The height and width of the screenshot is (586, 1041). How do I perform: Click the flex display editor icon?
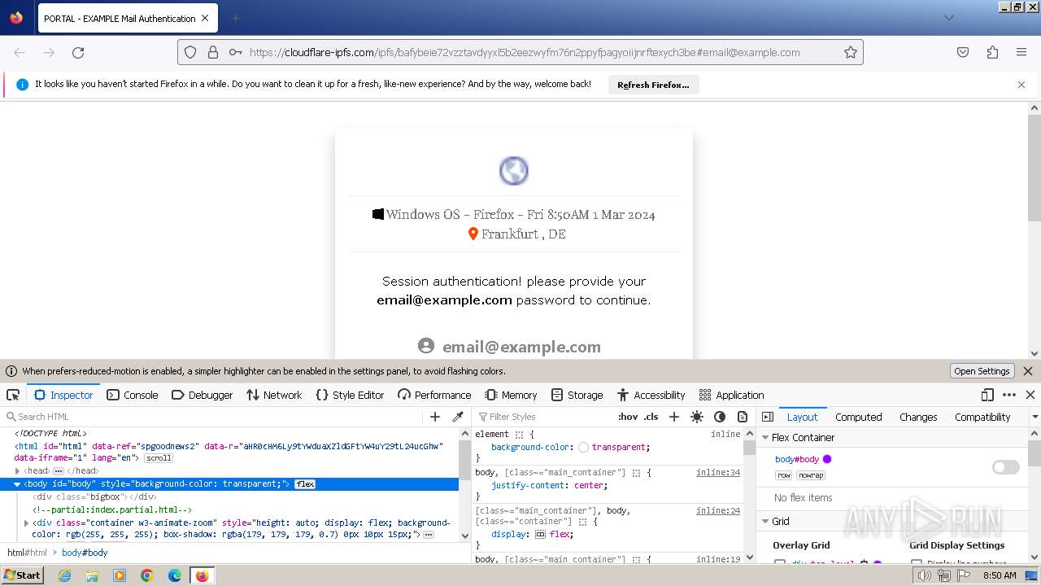[x=540, y=535]
